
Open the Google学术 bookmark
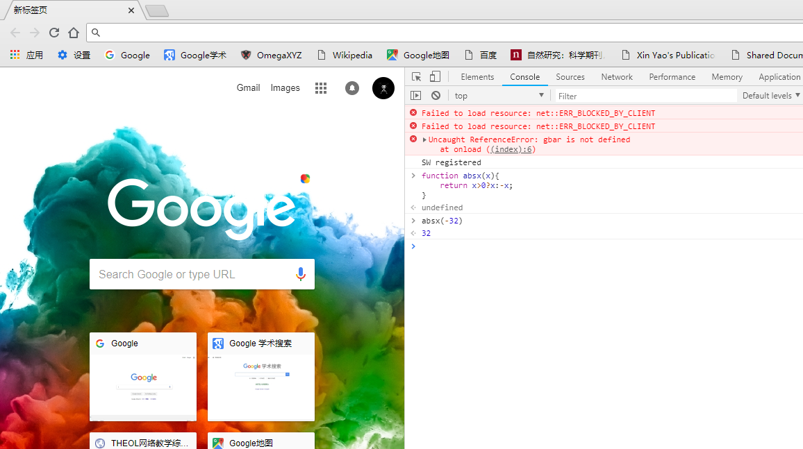pos(195,55)
